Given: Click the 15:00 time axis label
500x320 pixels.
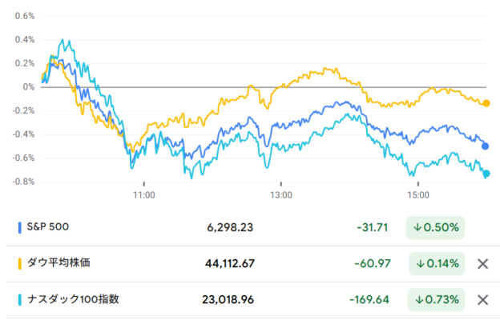Looking at the screenshot, I should (418, 195).
